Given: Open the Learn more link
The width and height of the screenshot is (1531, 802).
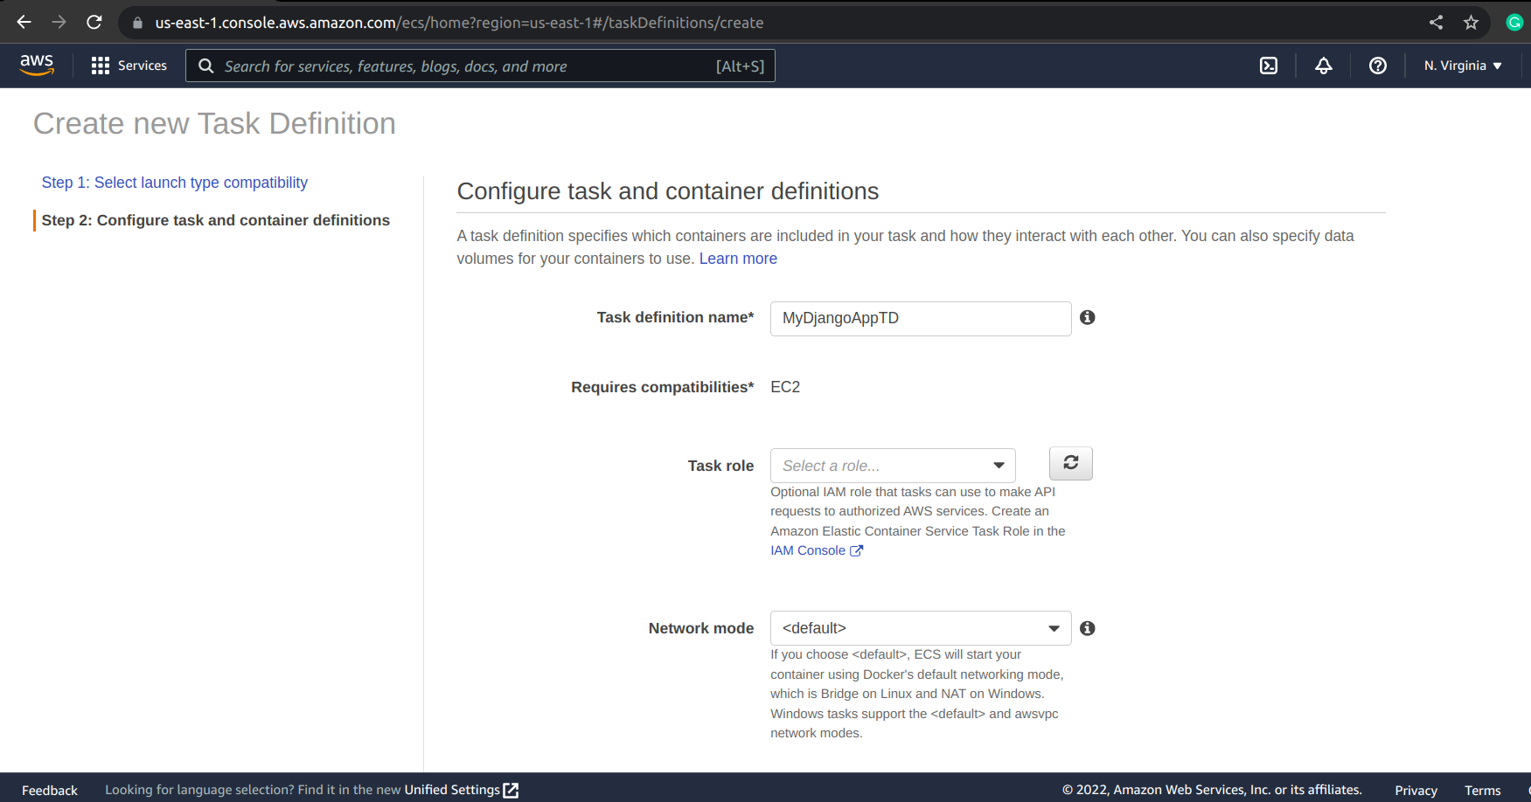Looking at the screenshot, I should pos(738,259).
